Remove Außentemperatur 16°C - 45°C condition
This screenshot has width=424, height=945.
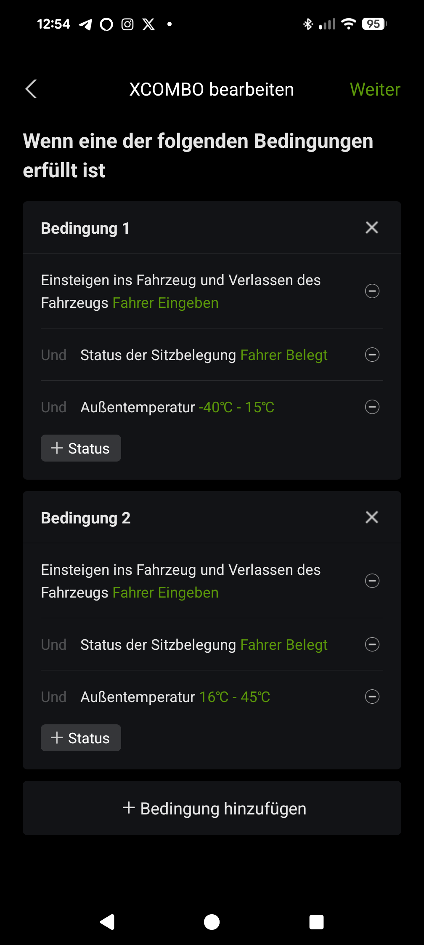372,697
